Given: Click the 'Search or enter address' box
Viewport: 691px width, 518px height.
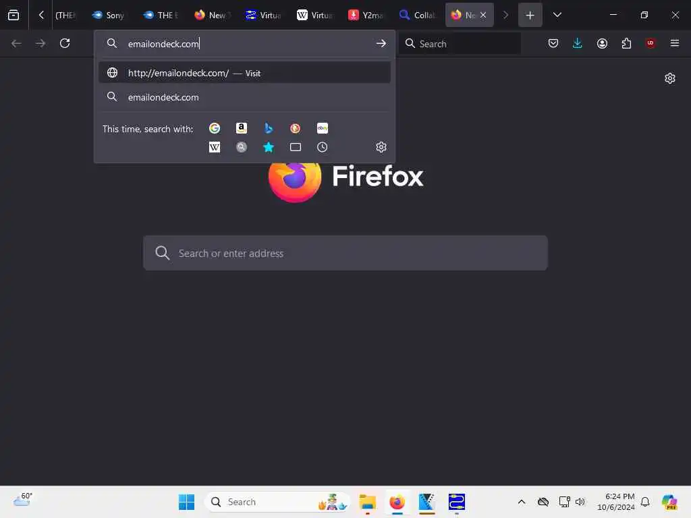Looking at the screenshot, I should click(x=345, y=253).
